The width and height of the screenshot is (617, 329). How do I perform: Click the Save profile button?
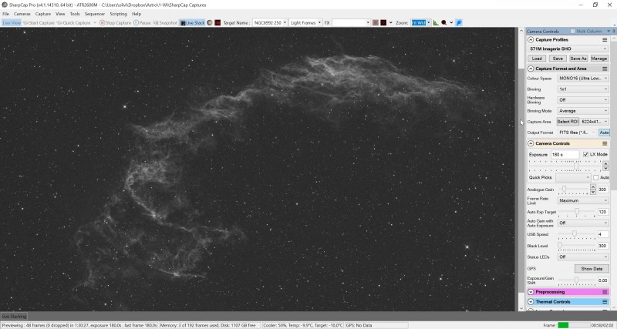[558, 59]
